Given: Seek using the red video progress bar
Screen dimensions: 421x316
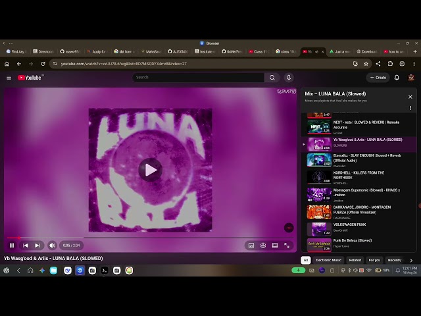Looking at the screenshot, I should point(151,238).
